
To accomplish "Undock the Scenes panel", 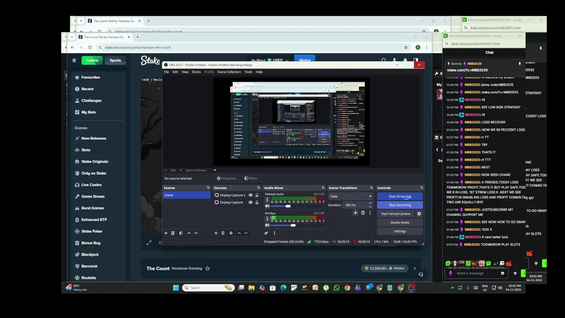I will (208, 188).
